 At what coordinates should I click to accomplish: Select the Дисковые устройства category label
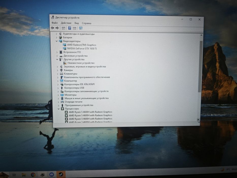pos(75,56)
